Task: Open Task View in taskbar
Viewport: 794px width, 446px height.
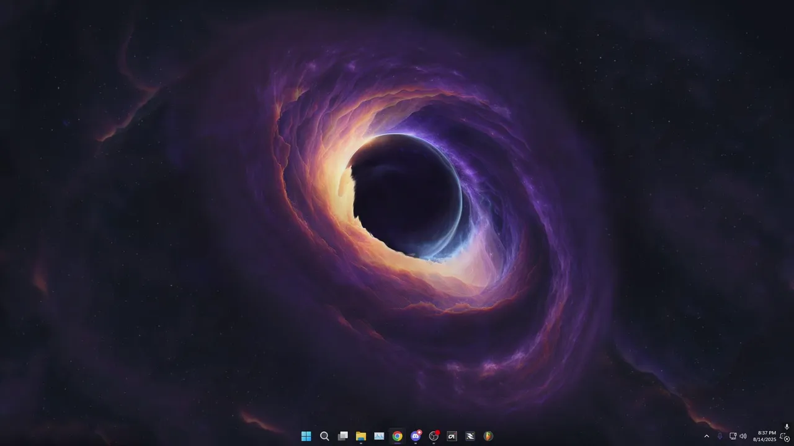Action: [x=342, y=436]
